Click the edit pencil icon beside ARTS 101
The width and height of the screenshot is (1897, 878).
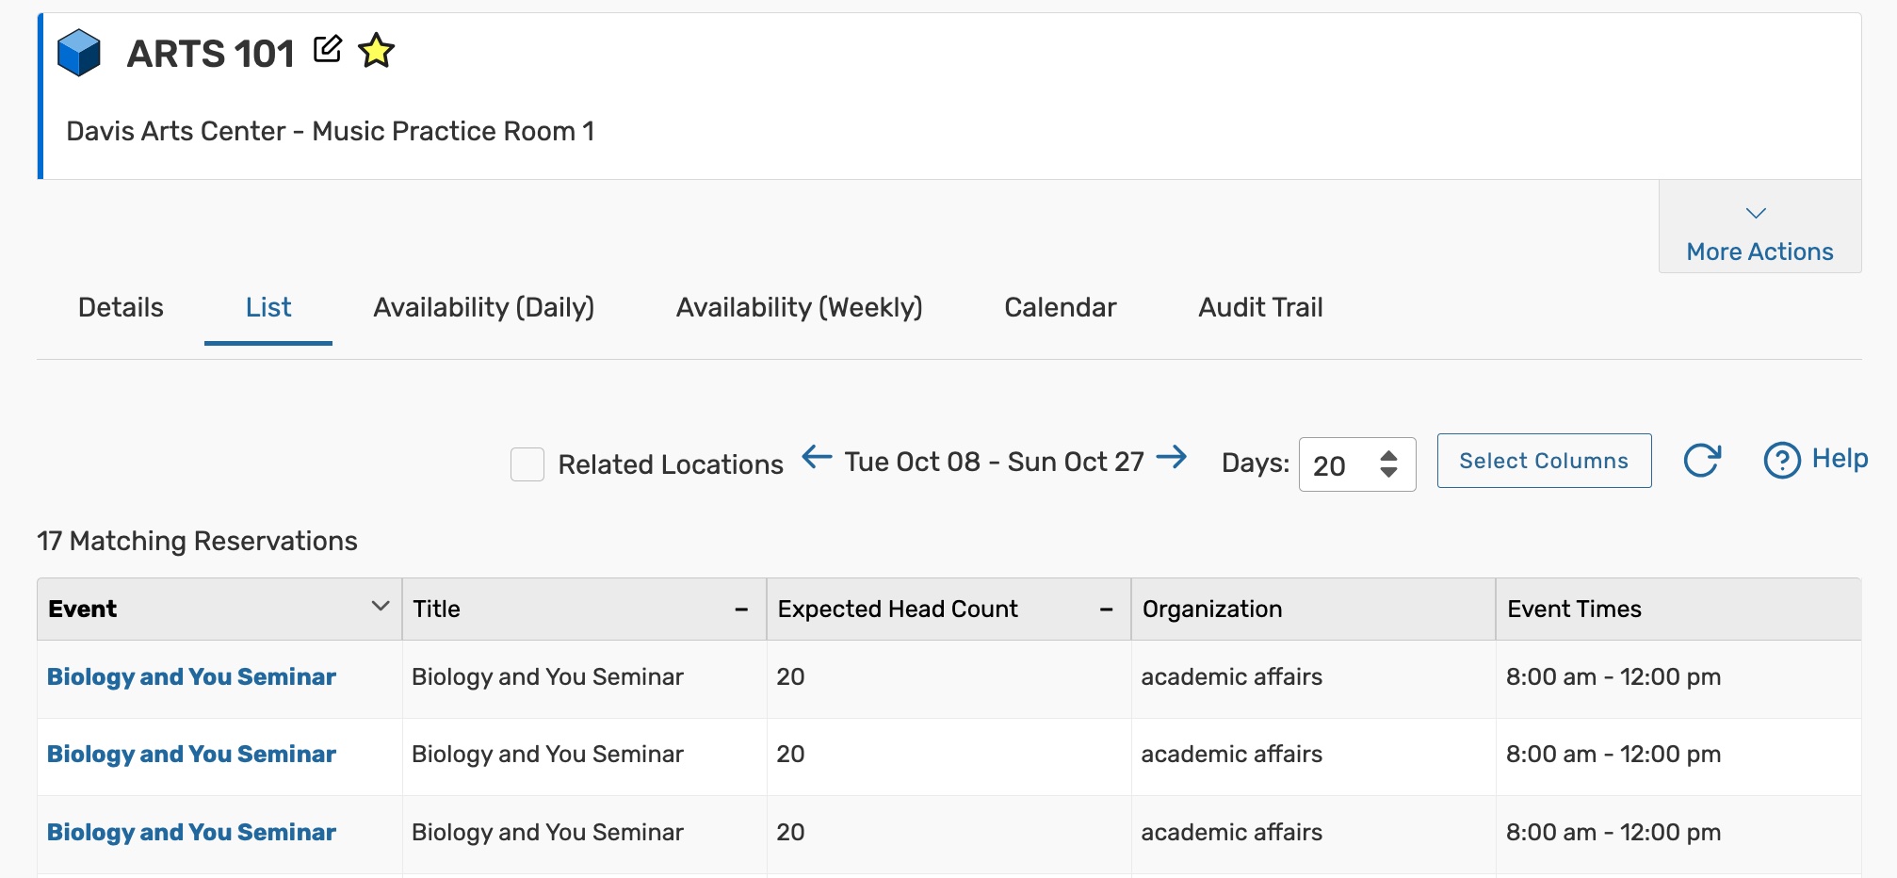pyautogui.click(x=327, y=49)
